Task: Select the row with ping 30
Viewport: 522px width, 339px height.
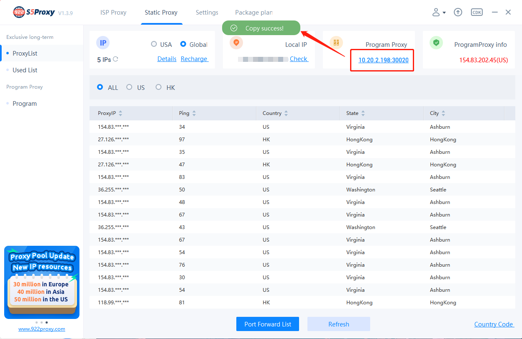Action: 302,277
